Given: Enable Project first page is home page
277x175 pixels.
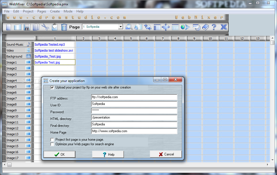Looking at the screenshot, I should [52, 140].
